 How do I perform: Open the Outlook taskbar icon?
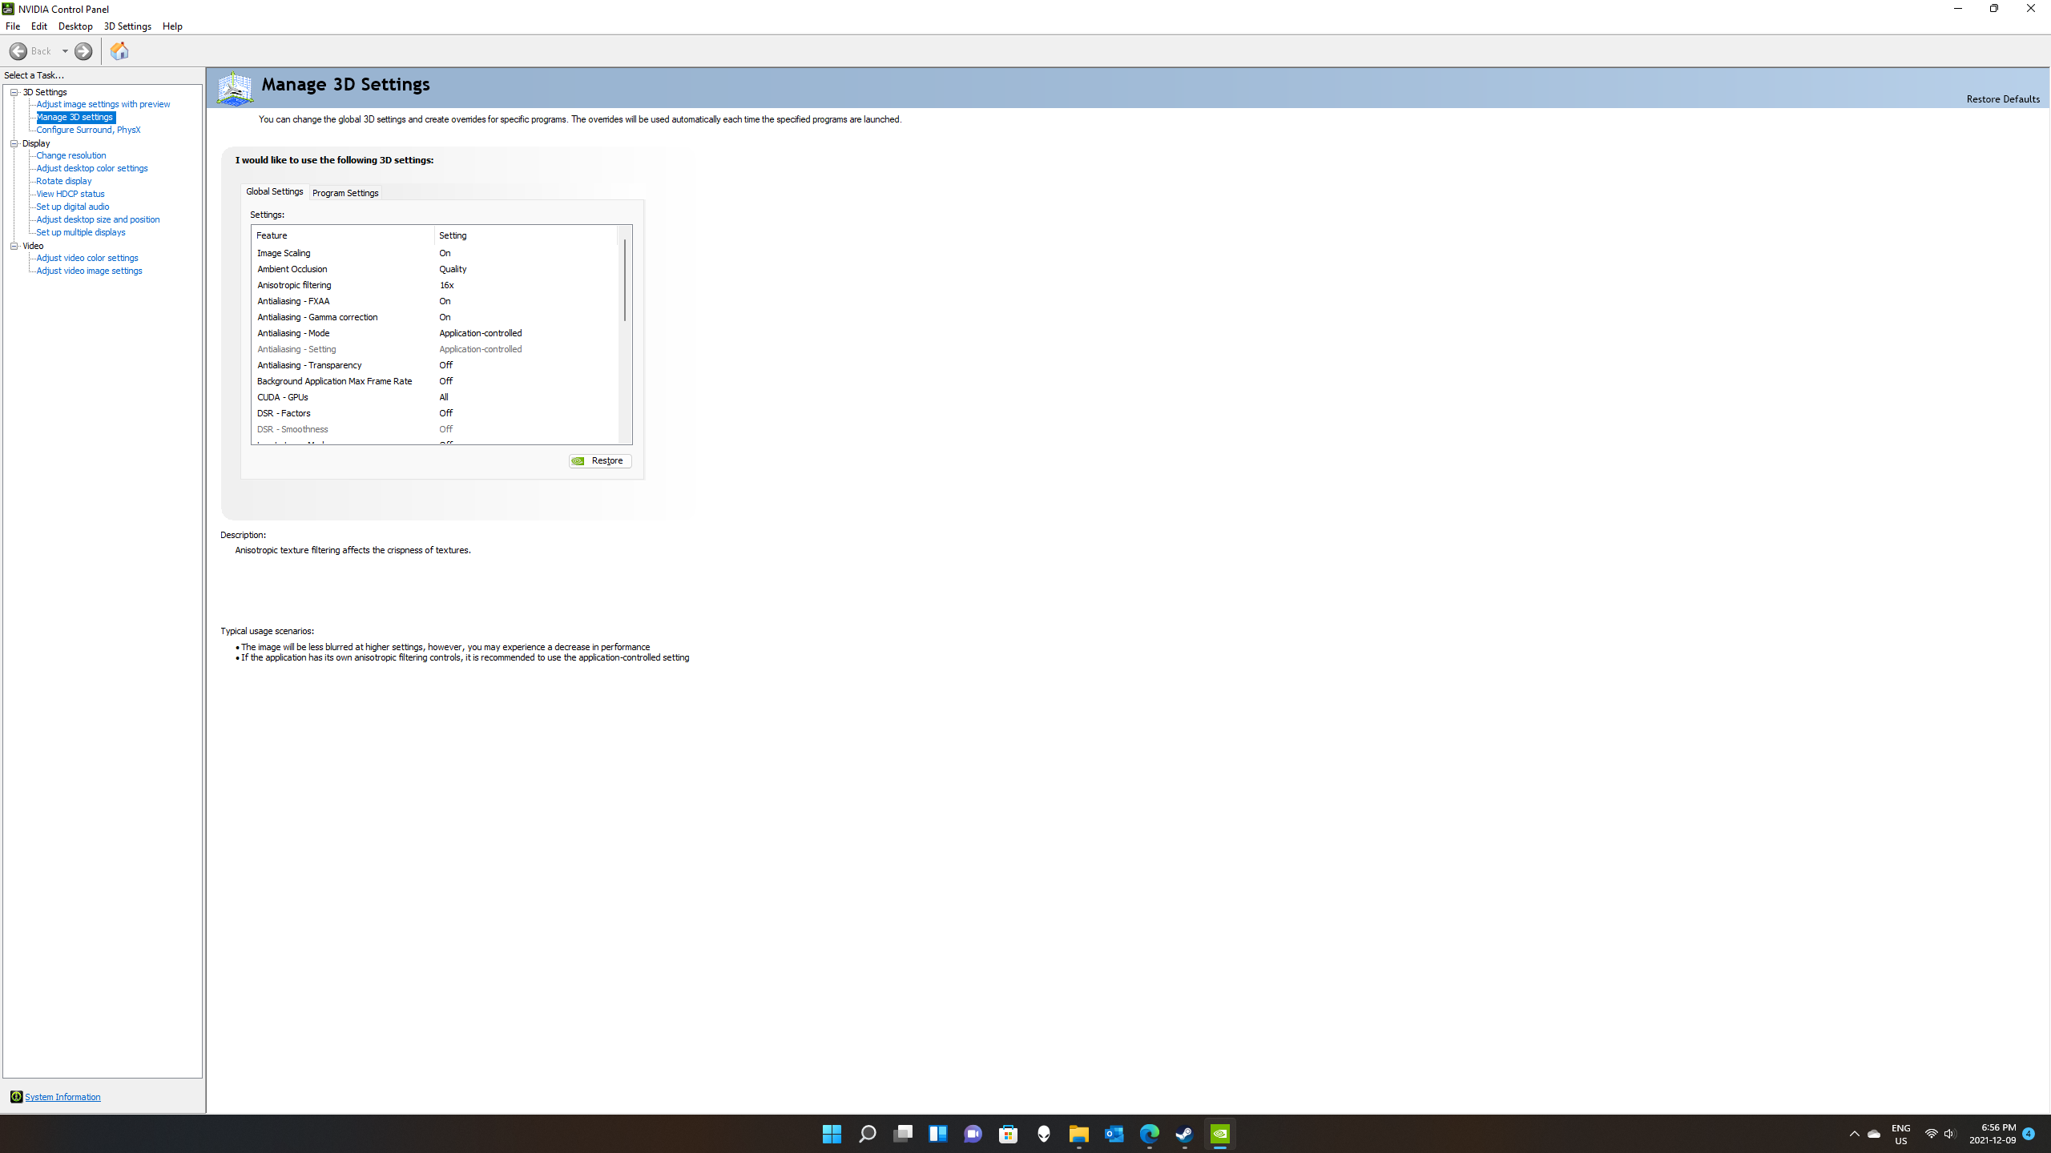[1114, 1134]
